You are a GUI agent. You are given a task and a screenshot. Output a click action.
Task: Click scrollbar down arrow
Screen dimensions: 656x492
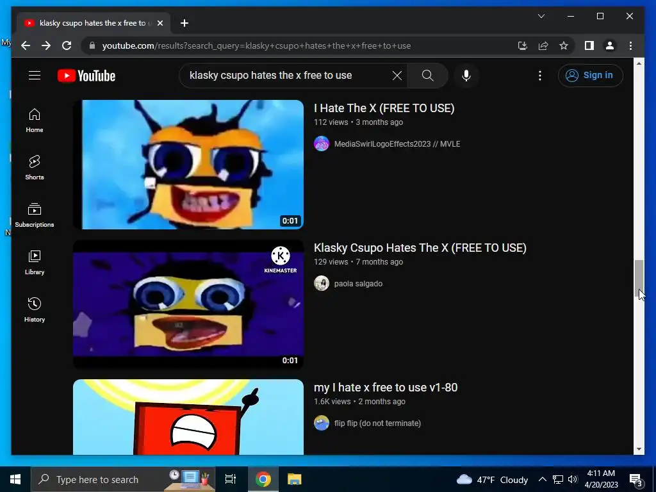(639, 449)
